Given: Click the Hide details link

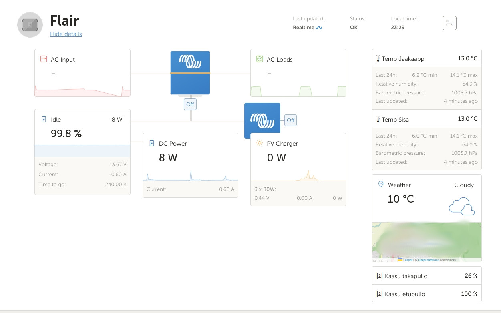Looking at the screenshot, I should tap(66, 34).
